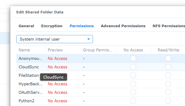
Task: Switch to the Encryption tab
Action: tap(52, 26)
